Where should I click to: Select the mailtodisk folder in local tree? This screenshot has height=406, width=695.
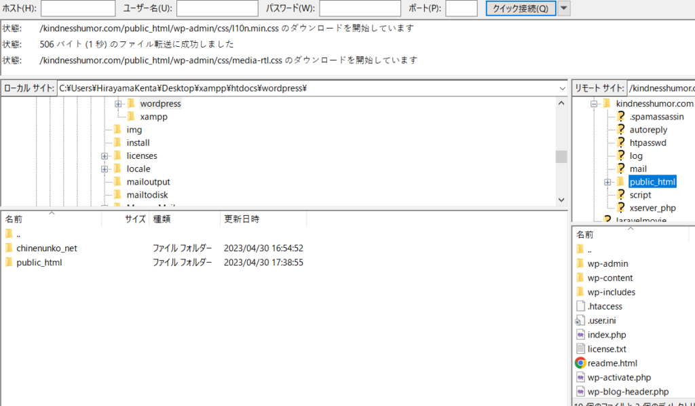(x=147, y=195)
